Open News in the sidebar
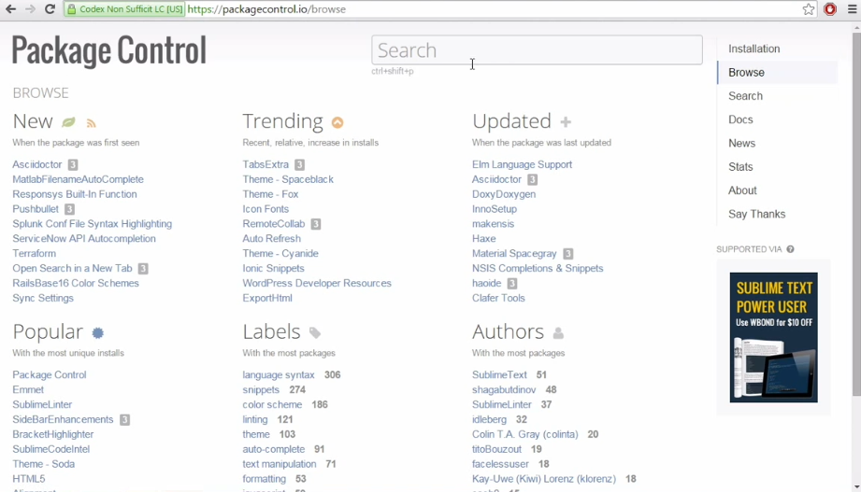 click(x=741, y=143)
